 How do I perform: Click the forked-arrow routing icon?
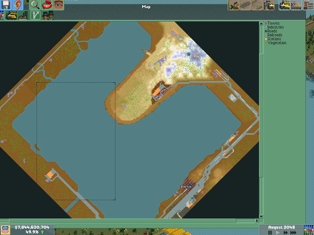(35, 15)
